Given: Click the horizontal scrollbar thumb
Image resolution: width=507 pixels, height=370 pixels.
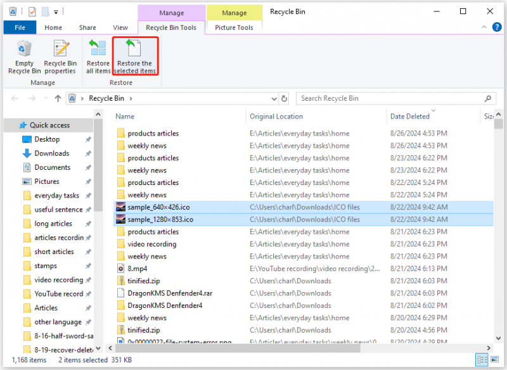Looking at the screenshot, I should point(238,348).
